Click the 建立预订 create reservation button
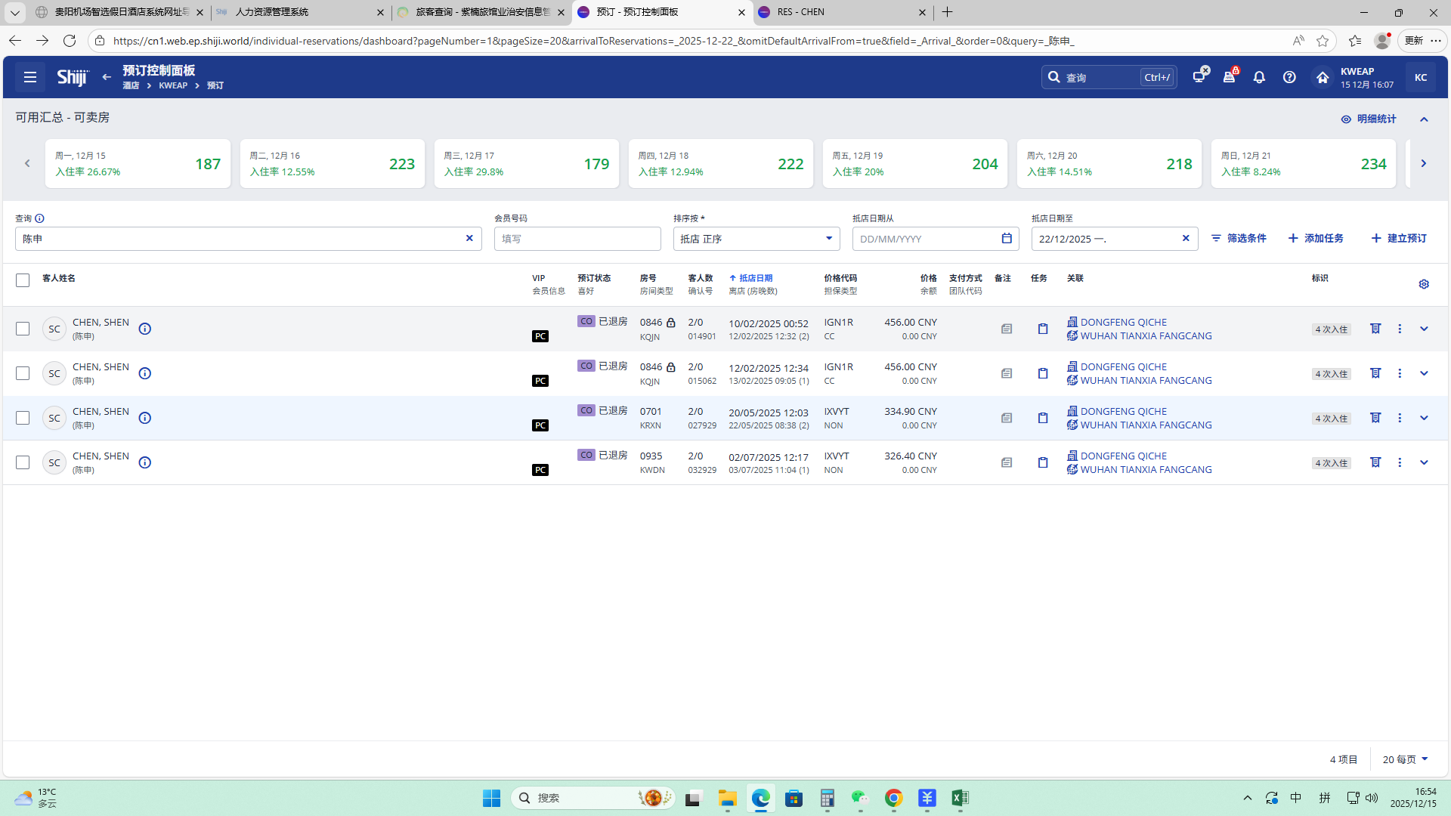This screenshot has height=816, width=1451. click(1399, 238)
